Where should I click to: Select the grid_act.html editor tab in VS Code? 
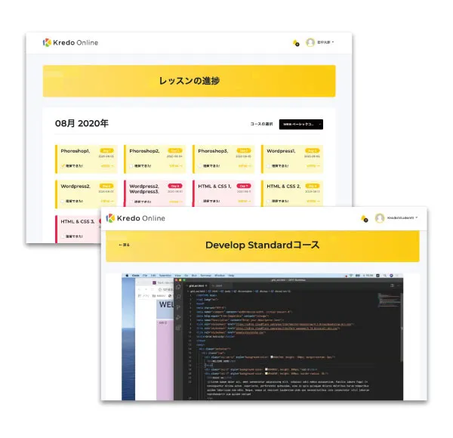(x=198, y=285)
